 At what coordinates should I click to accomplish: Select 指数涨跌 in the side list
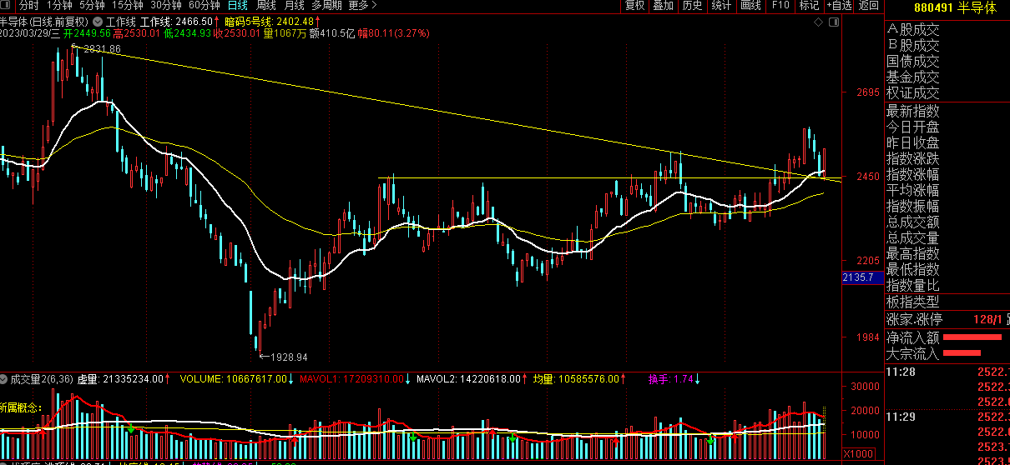913,158
